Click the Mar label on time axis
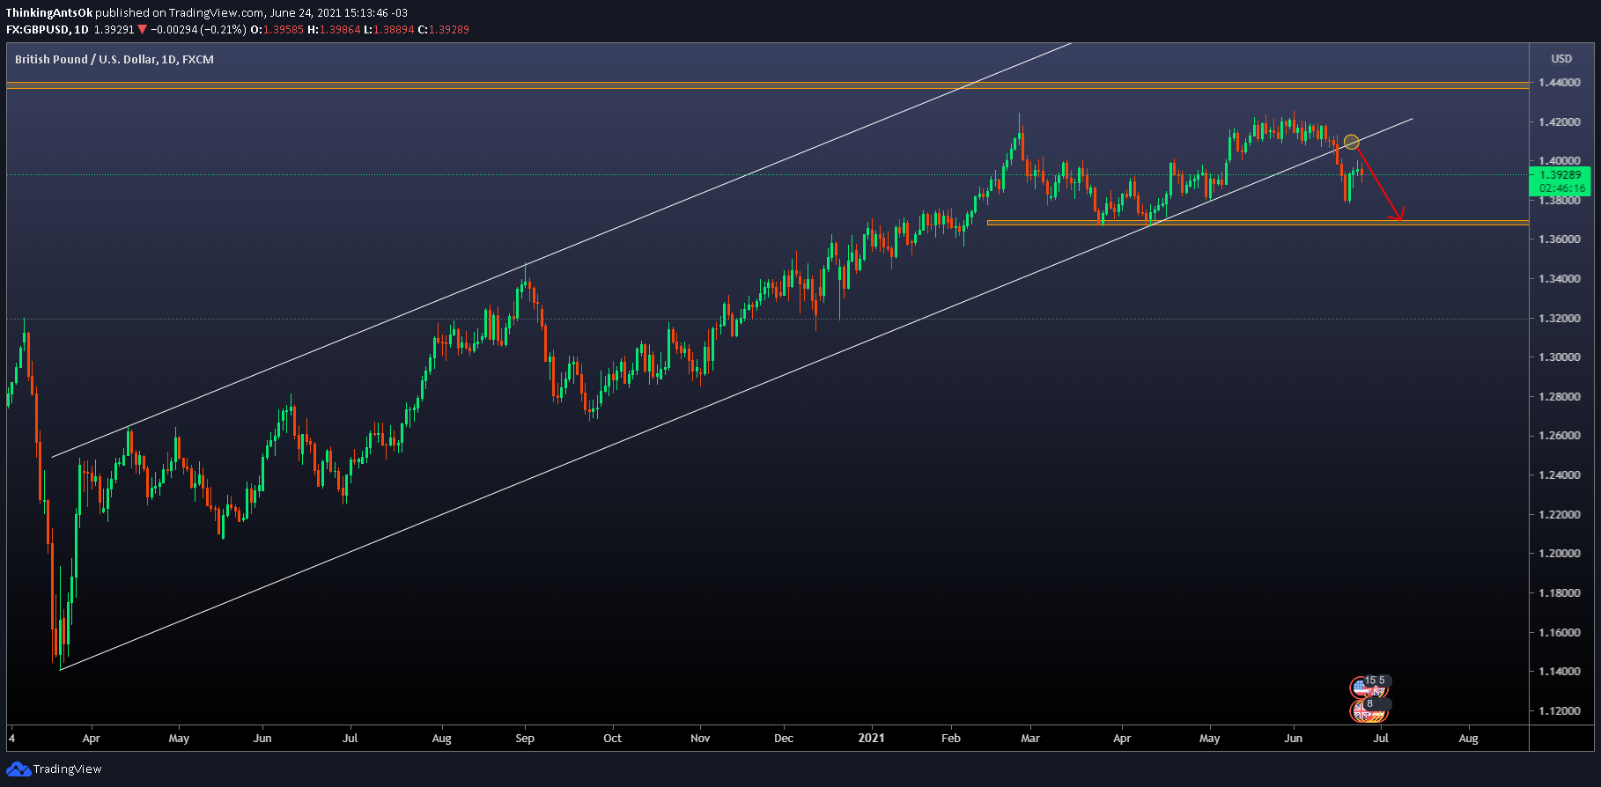The width and height of the screenshot is (1601, 787). pos(1030,739)
